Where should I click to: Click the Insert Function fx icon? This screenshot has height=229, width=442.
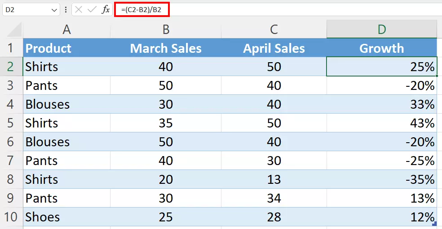[106, 10]
